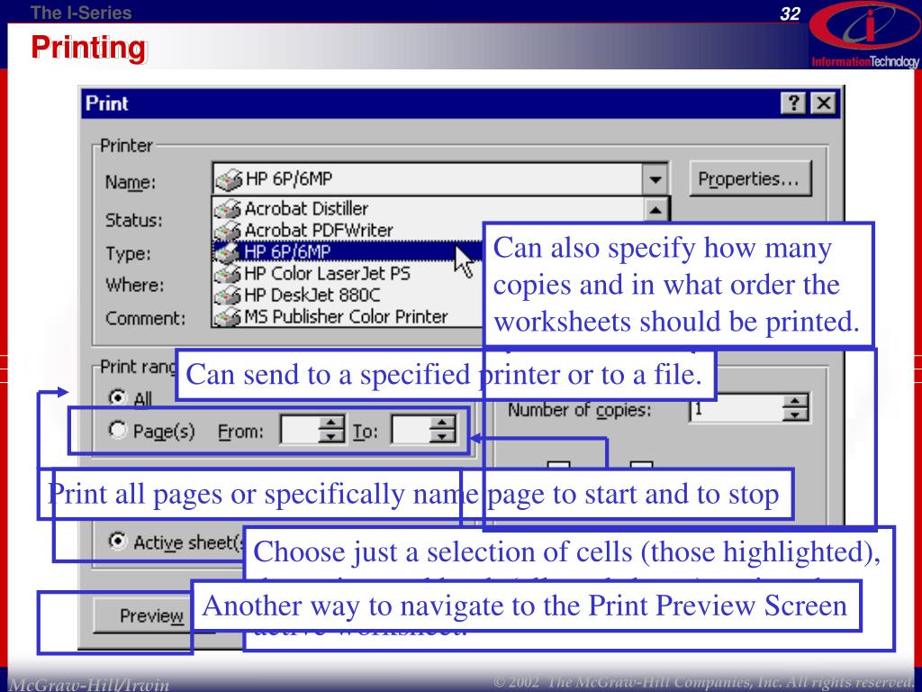
Task: Click printer icon beside Acrobat PDFWriter
Action: (x=228, y=231)
